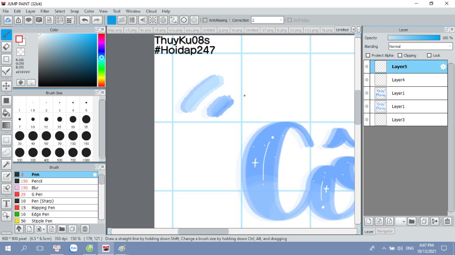This screenshot has width=455, height=255.
Task: Select the Fill rectangle shape tool
Action: 6,100
